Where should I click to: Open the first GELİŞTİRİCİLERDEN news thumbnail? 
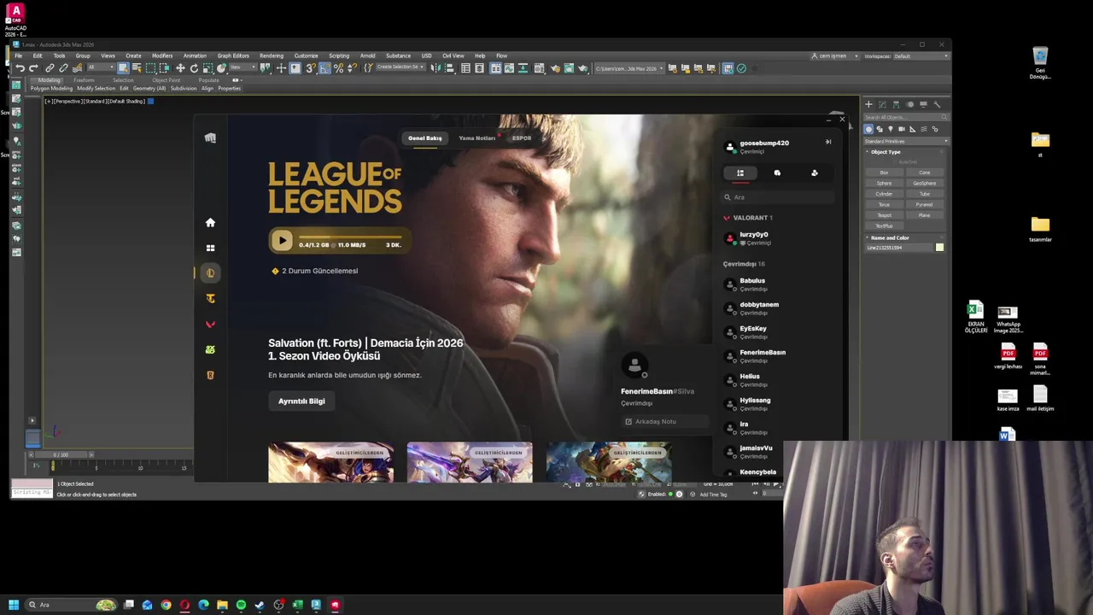click(x=331, y=462)
